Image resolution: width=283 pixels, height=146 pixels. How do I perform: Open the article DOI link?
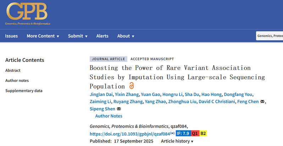tap(130, 134)
